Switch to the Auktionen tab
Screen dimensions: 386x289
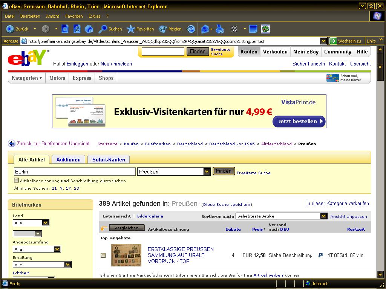pos(68,160)
